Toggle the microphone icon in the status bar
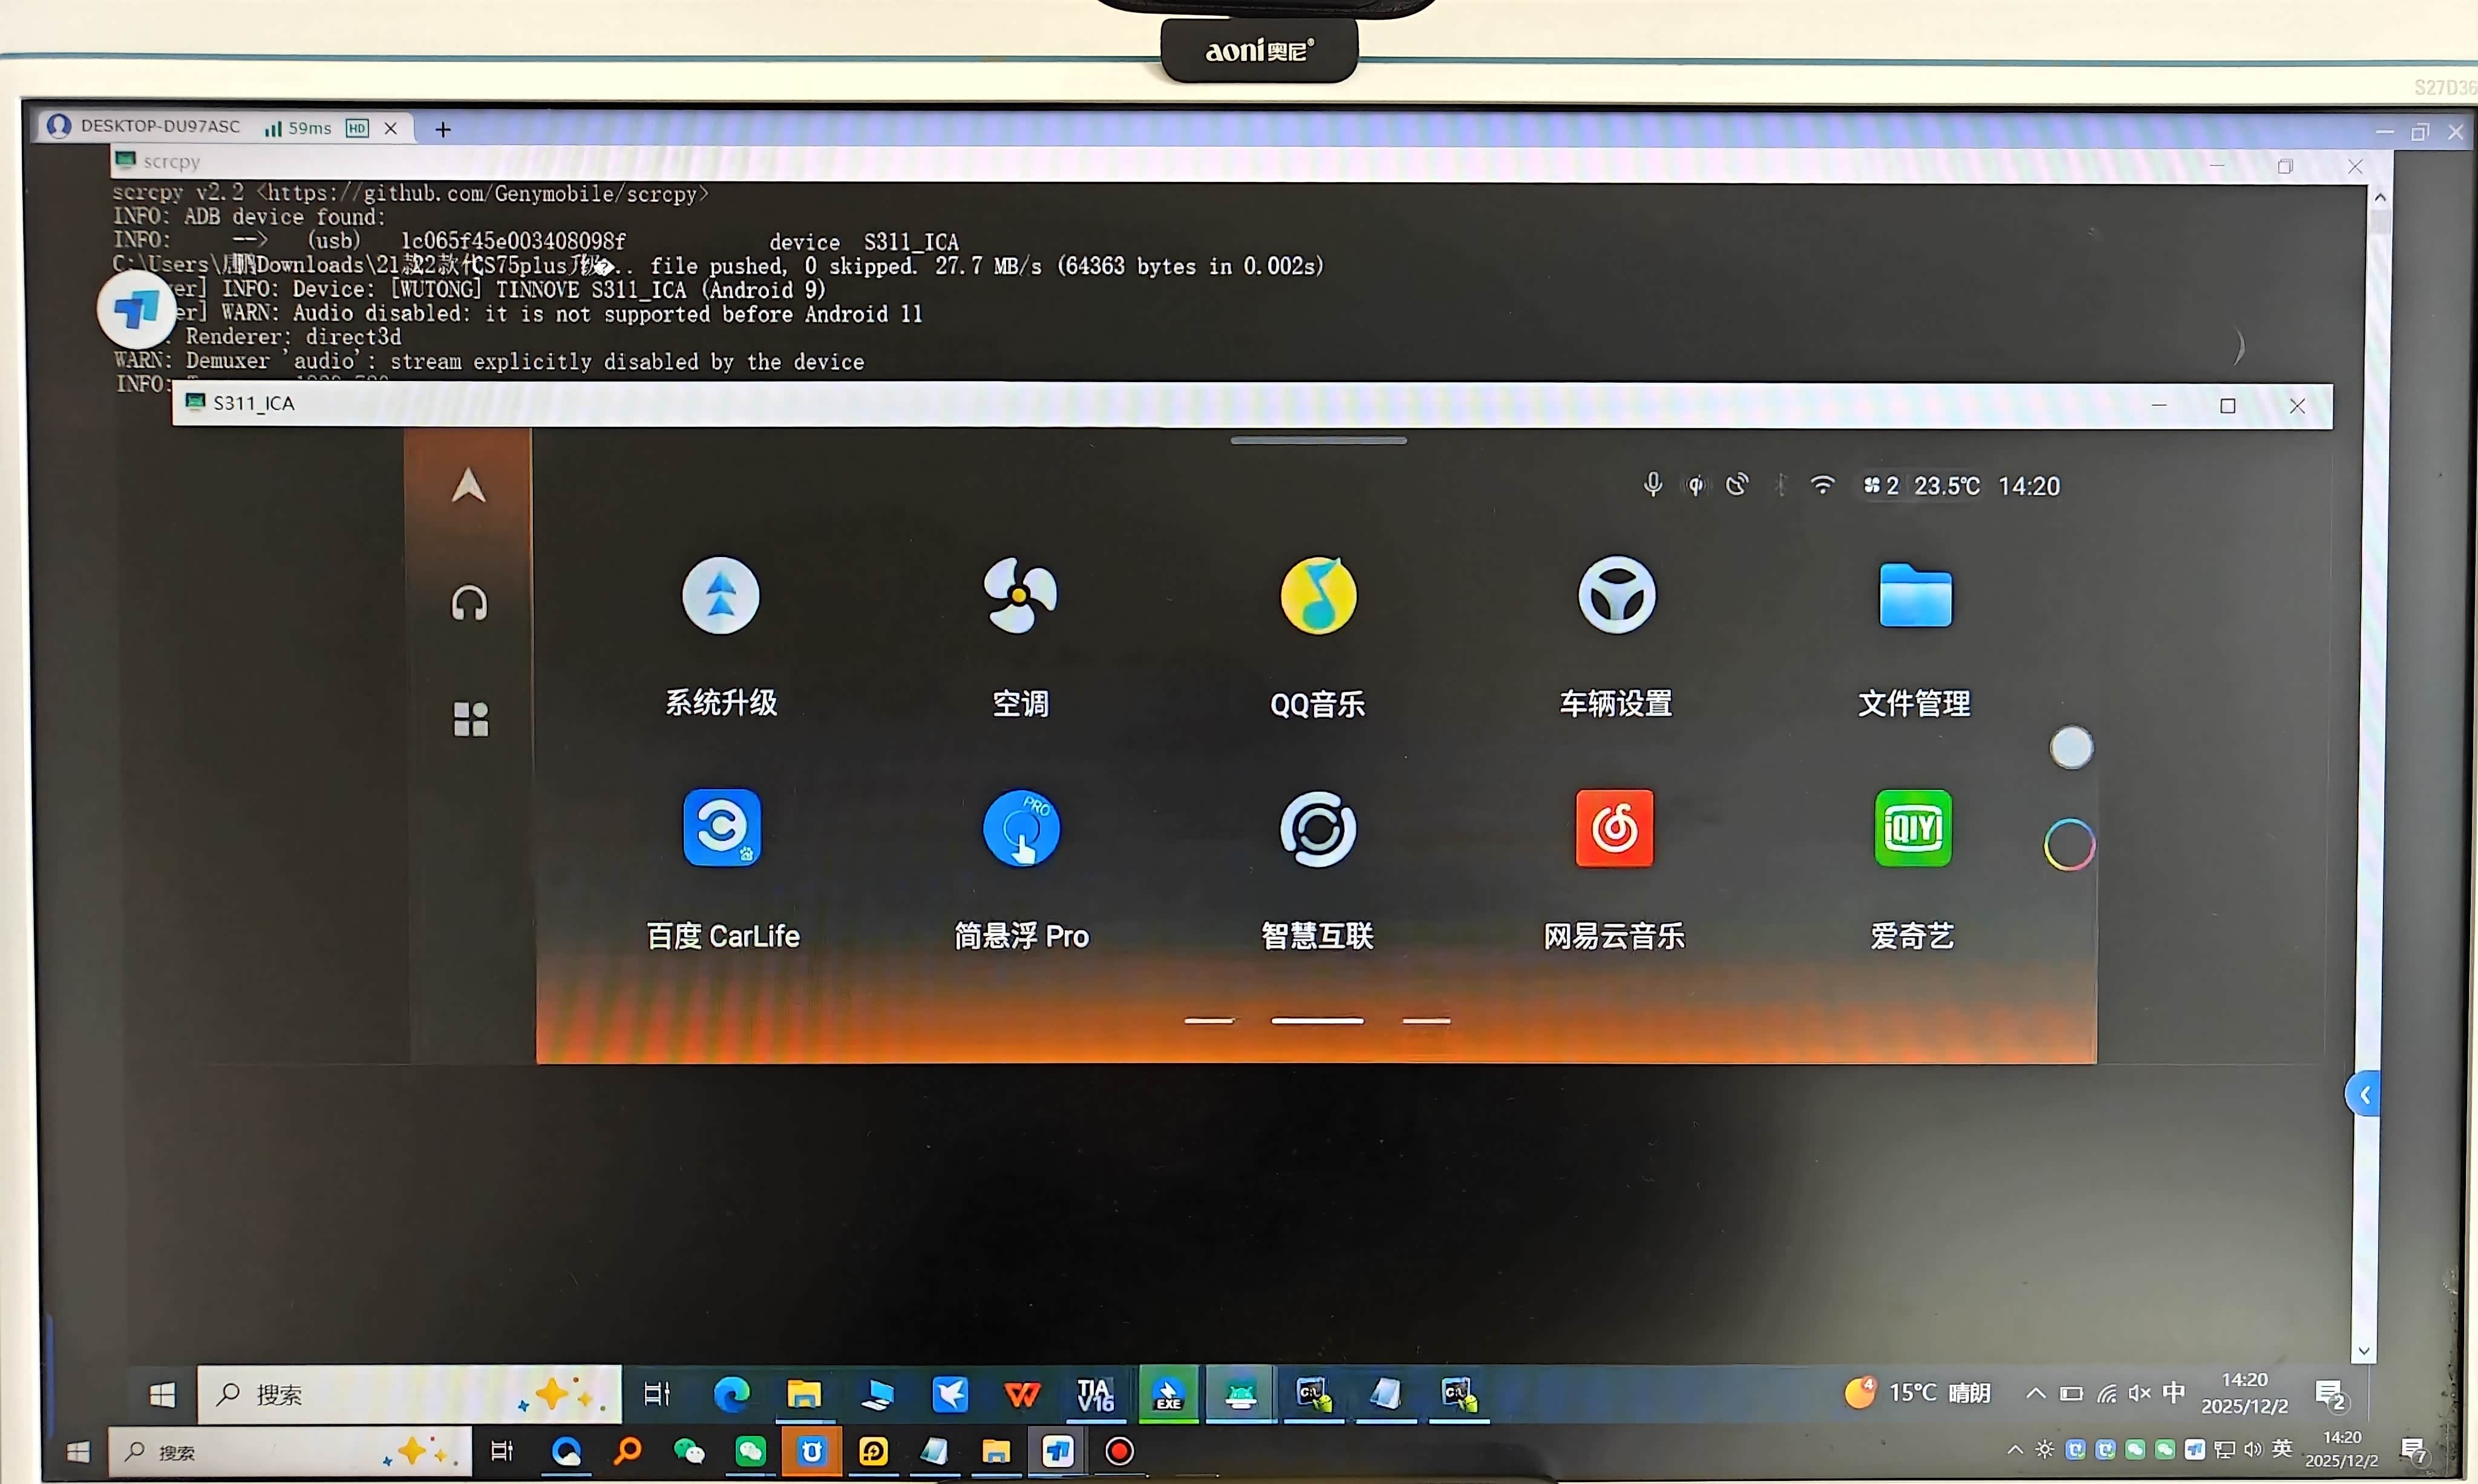 tap(1653, 485)
